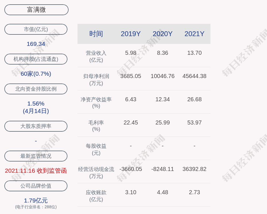
Task: Click the 每股收益(元) row label
Action: pyautogui.click(x=96, y=149)
